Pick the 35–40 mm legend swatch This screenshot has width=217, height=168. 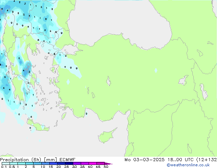click(x=85, y=164)
